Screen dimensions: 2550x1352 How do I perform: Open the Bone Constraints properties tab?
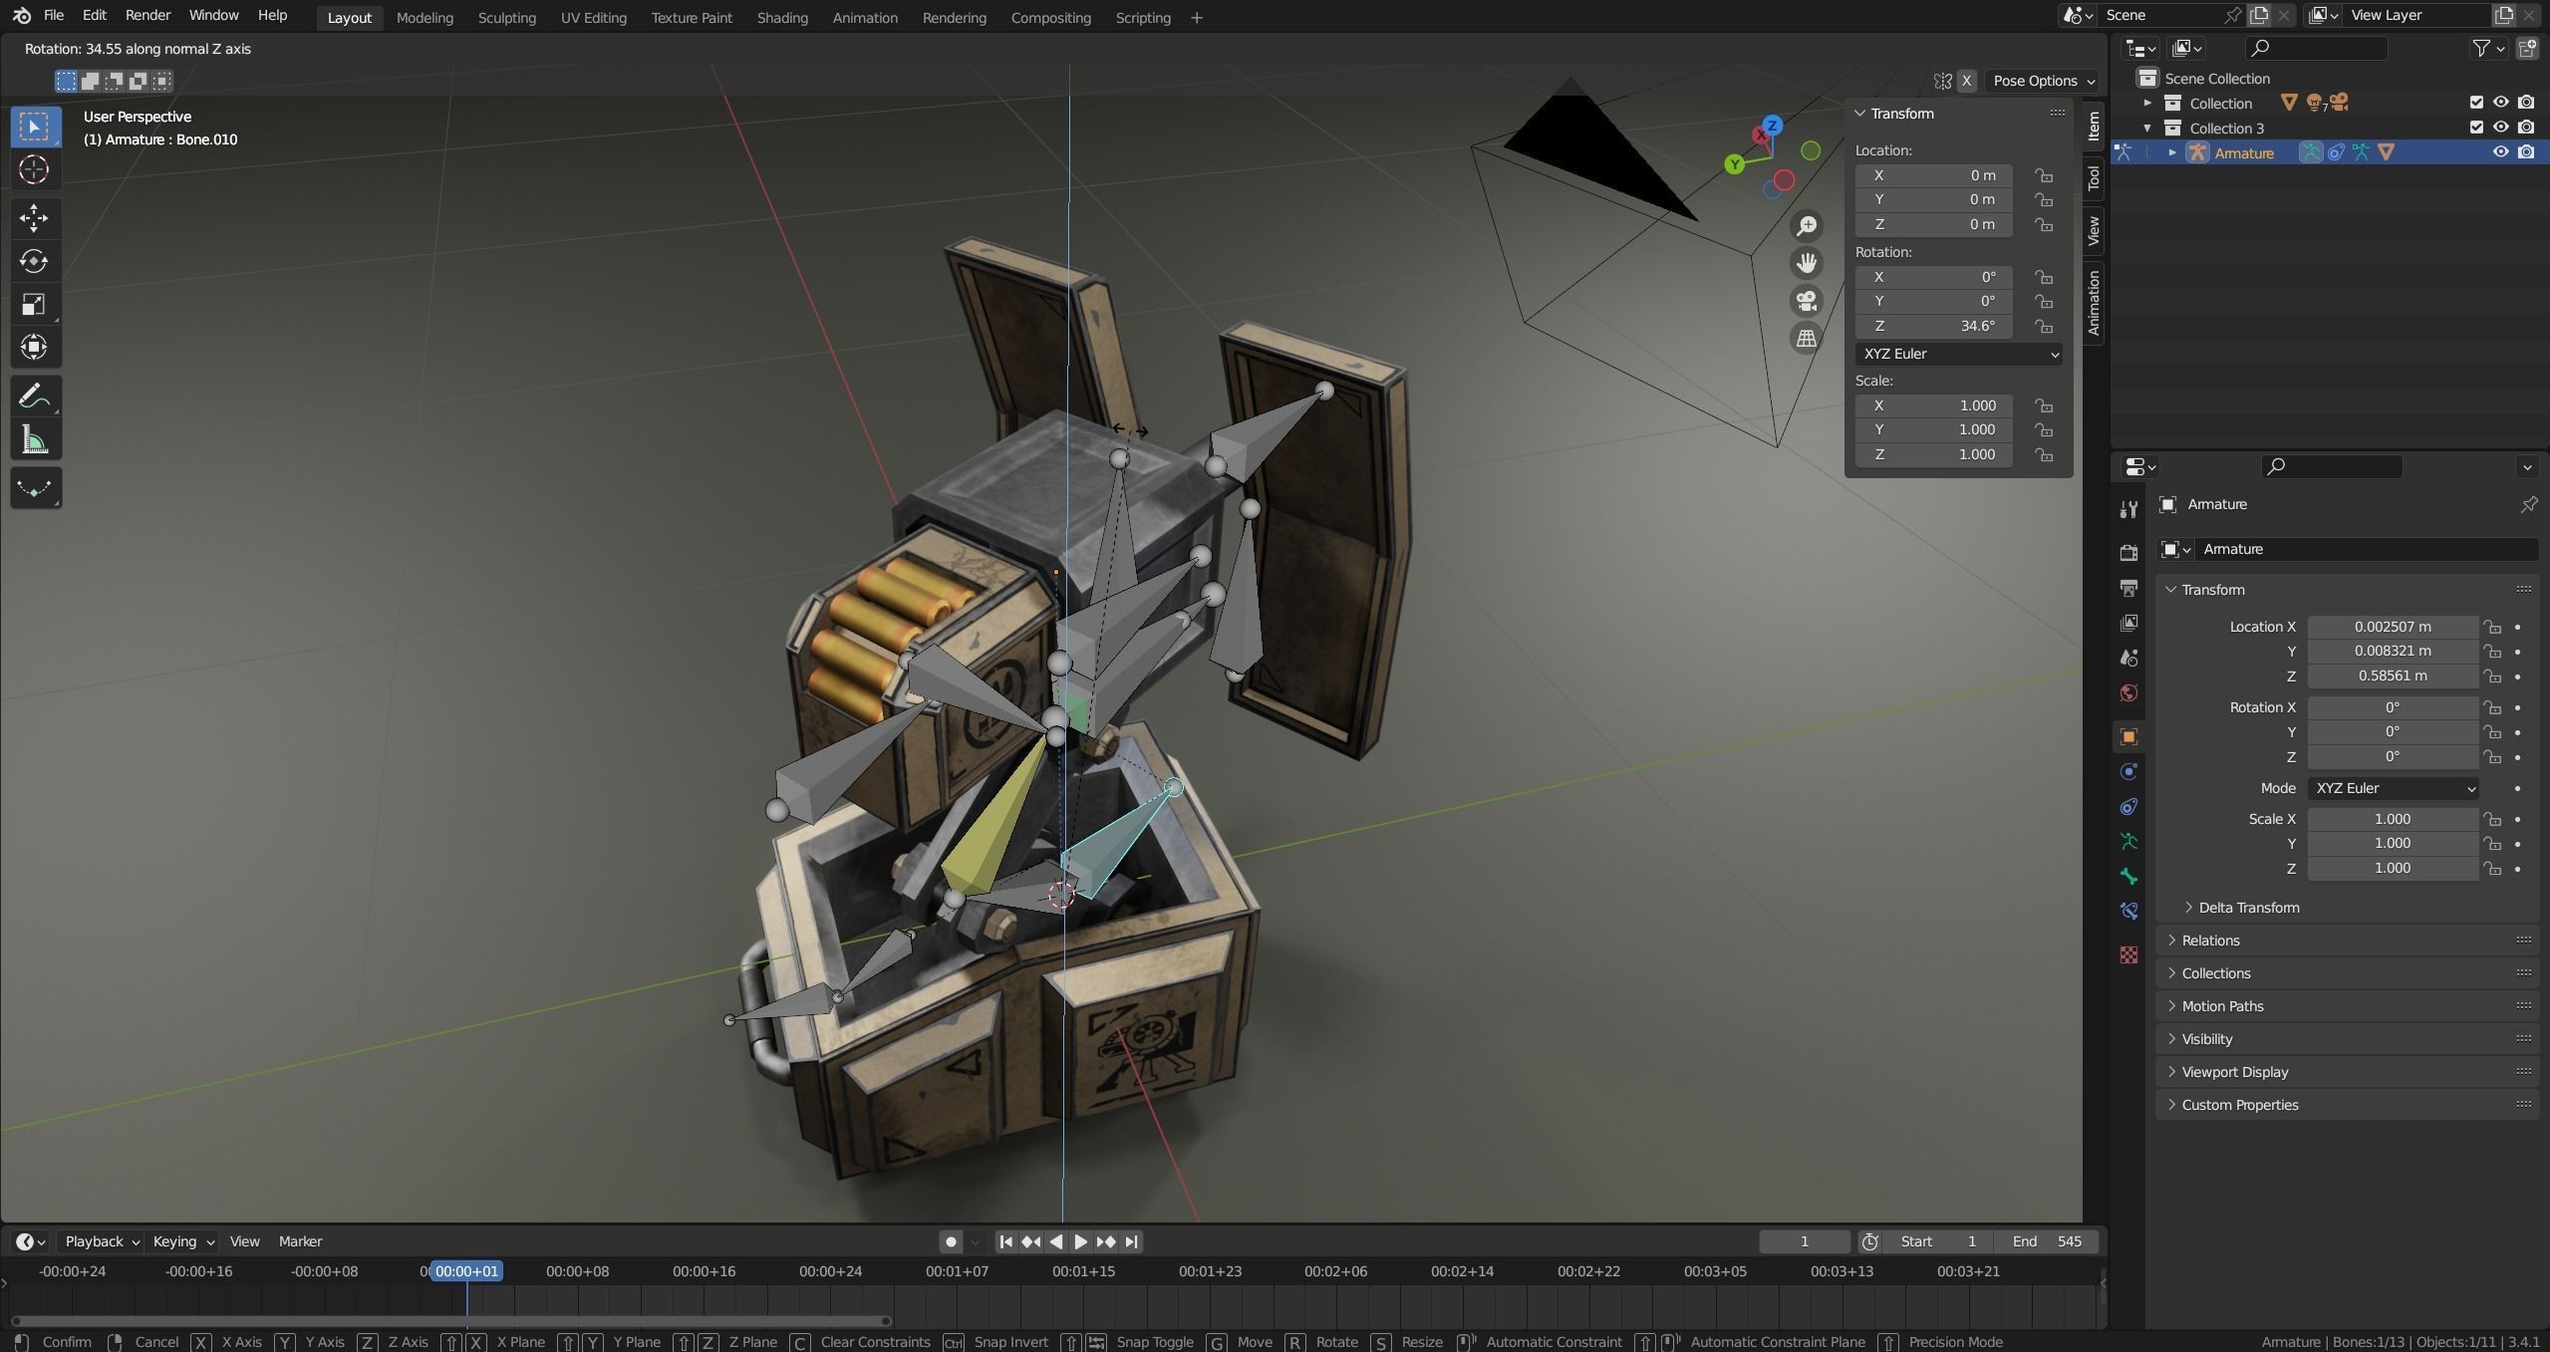[x=2128, y=912]
